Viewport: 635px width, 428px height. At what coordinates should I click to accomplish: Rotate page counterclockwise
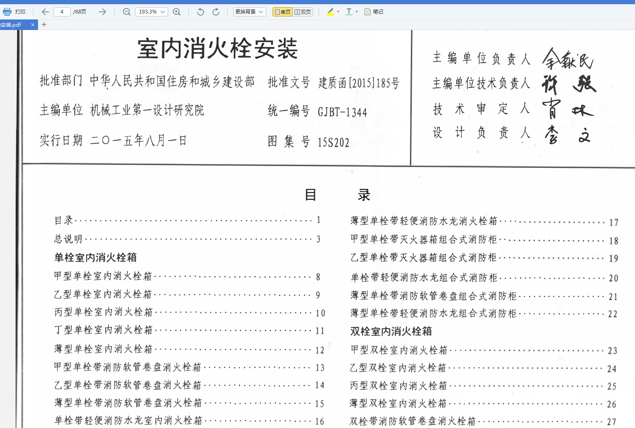[201, 12]
